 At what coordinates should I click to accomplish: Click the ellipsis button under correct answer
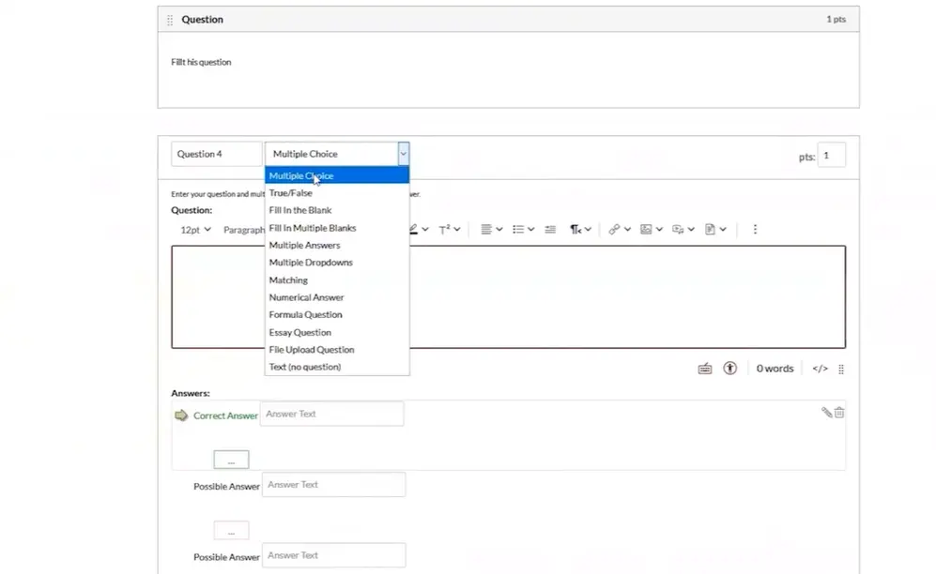tap(231, 460)
